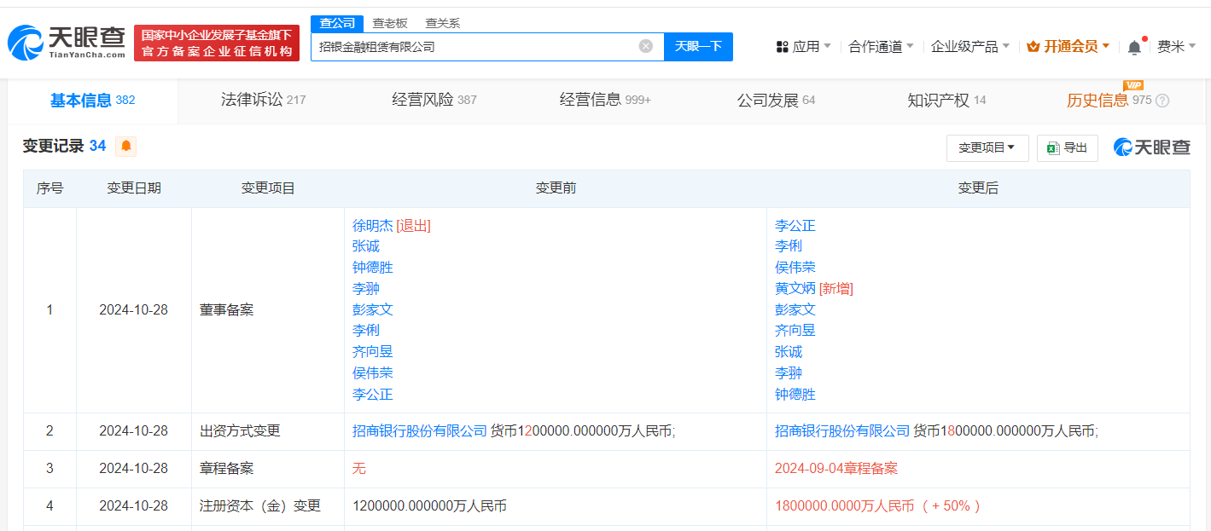Open 齐向昱 in the 变更后 column
Image resolution: width=1211 pixels, height=531 pixels.
click(x=795, y=331)
